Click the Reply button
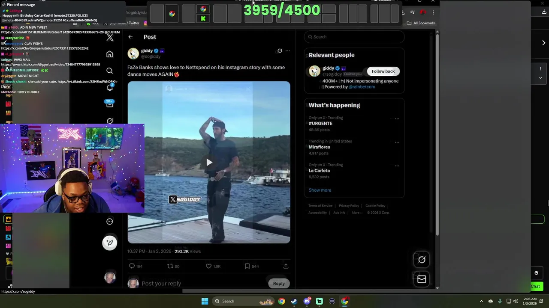549x308 pixels. tap(279, 283)
